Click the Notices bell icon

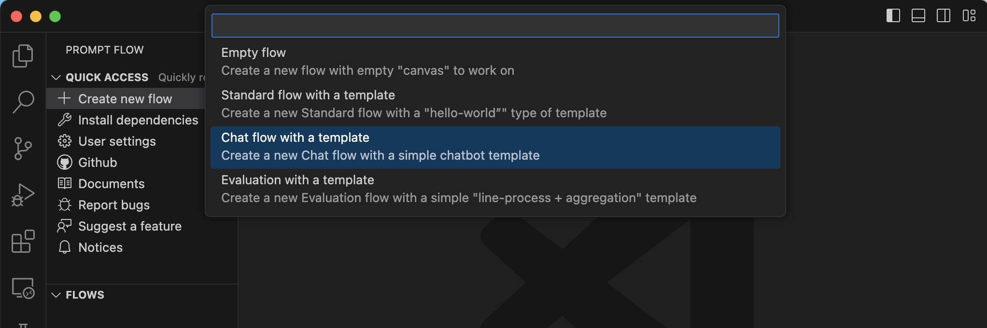point(65,247)
